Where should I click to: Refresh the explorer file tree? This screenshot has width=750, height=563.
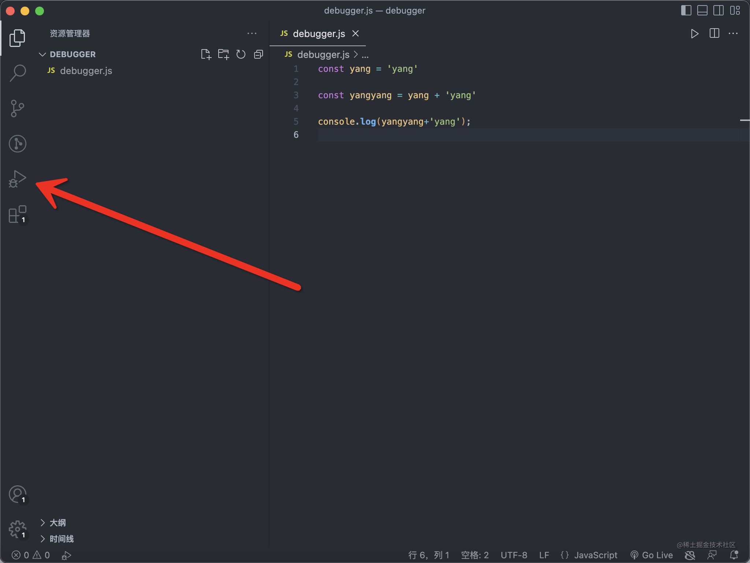click(241, 54)
